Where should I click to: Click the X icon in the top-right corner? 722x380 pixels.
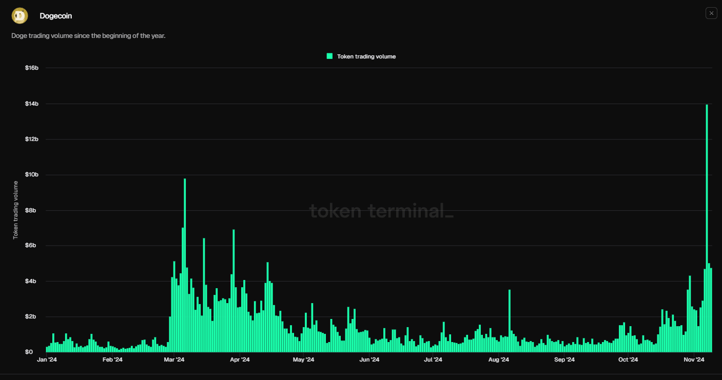point(711,13)
